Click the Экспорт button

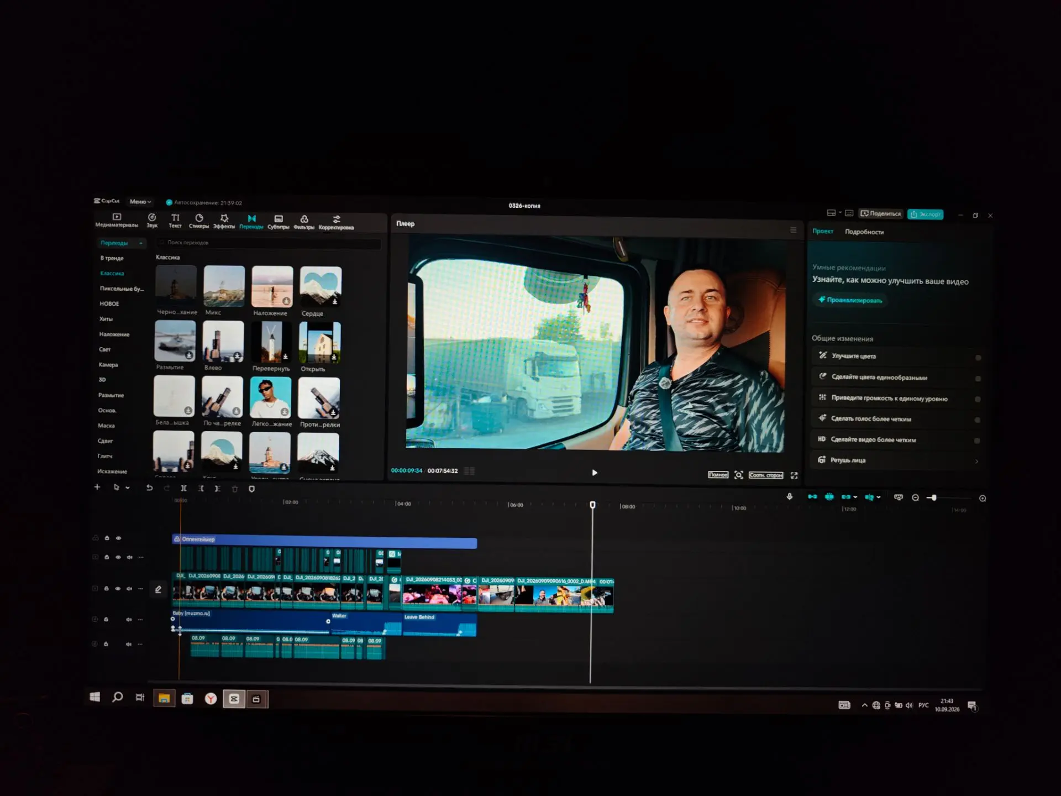[925, 214]
